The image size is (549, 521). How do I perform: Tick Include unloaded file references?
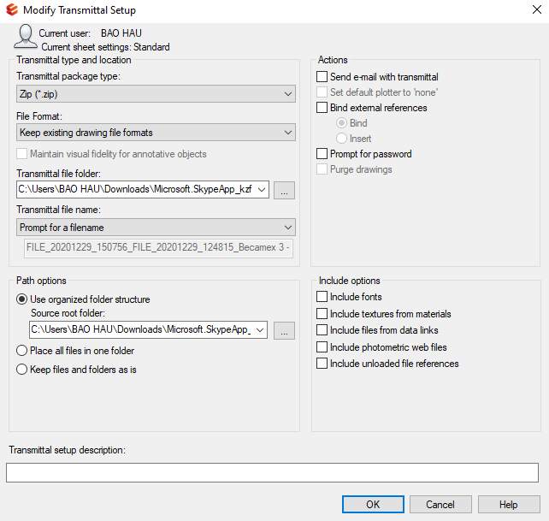pos(322,364)
